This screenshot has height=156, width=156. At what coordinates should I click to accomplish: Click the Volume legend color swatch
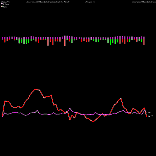pyautogui.click(x=2, y=4)
